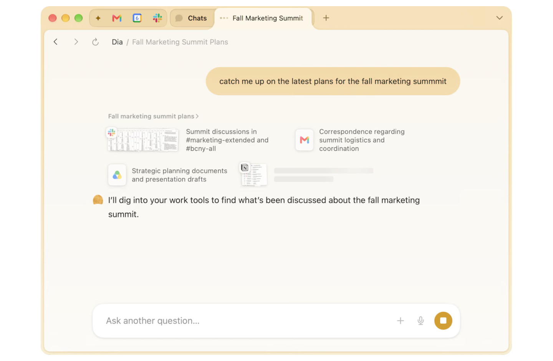Click Fall Marketing Summit Plans breadcrumb title
The height and width of the screenshot is (361, 553).
coord(180,42)
